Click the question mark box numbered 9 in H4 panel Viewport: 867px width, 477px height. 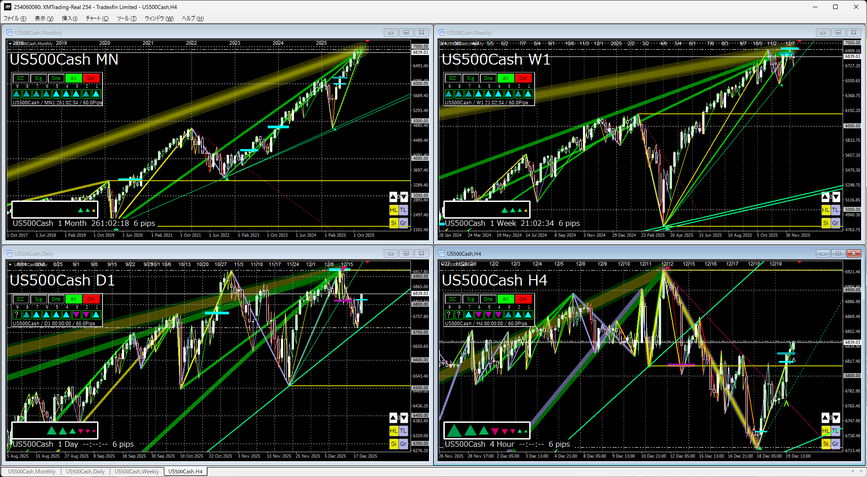point(449,315)
